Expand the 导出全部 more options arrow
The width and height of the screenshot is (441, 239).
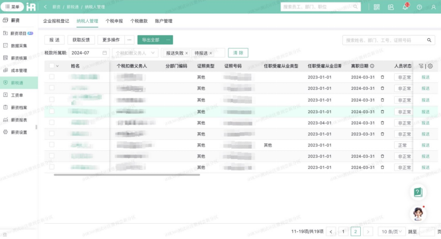[x=168, y=40]
